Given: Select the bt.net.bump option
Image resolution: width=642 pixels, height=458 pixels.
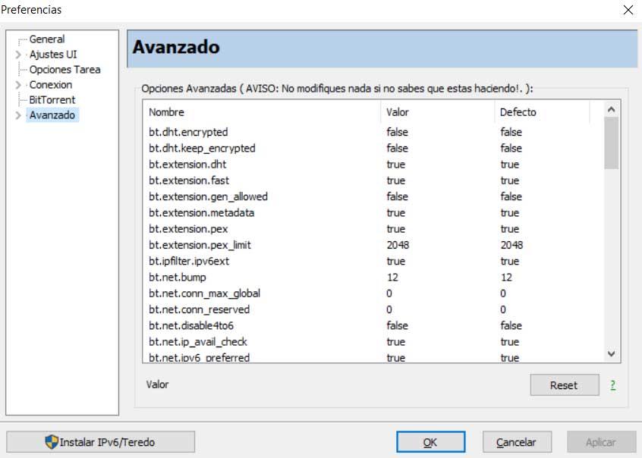Looking at the screenshot, I should 373,278.
